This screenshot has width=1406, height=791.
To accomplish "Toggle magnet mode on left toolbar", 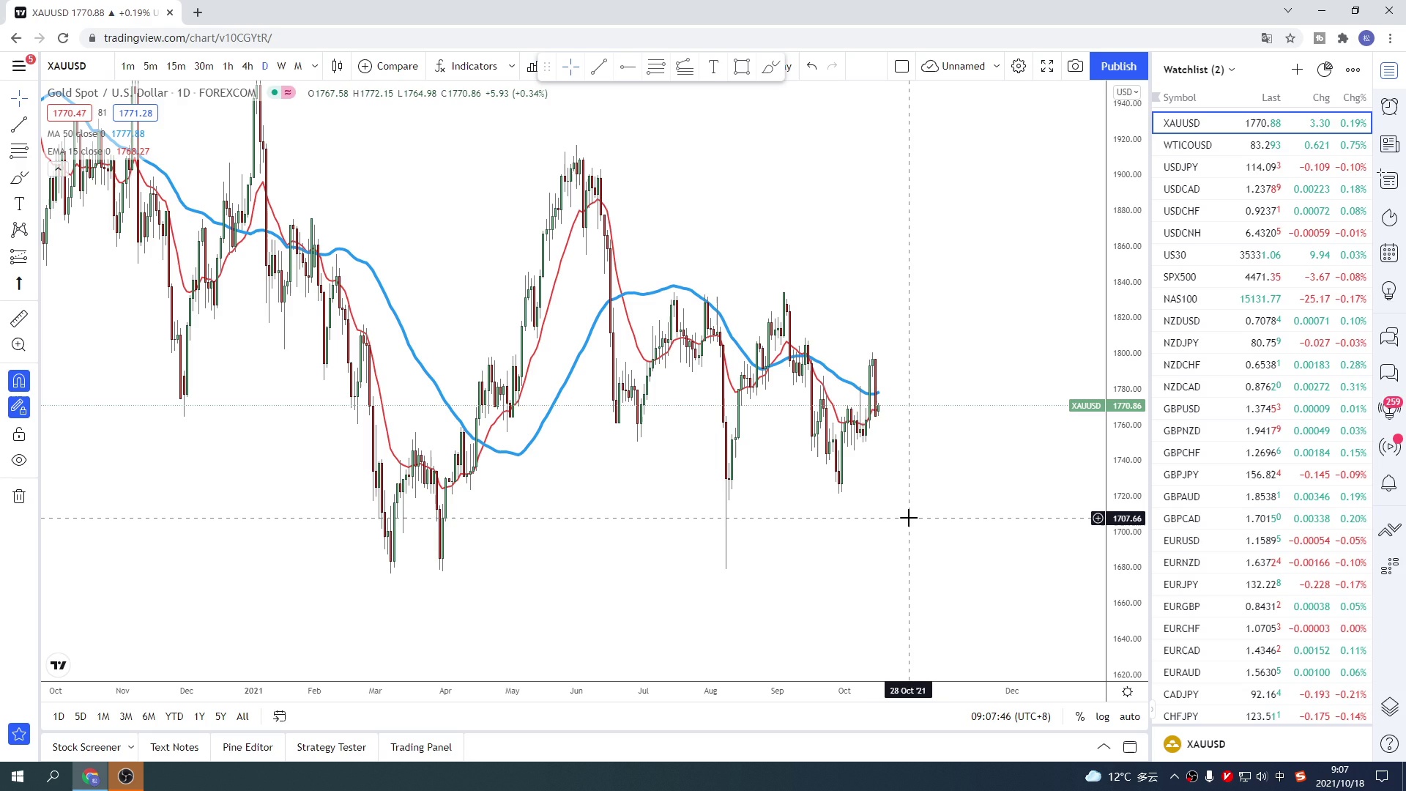I will pyautogui.click(x=19, y=381).
